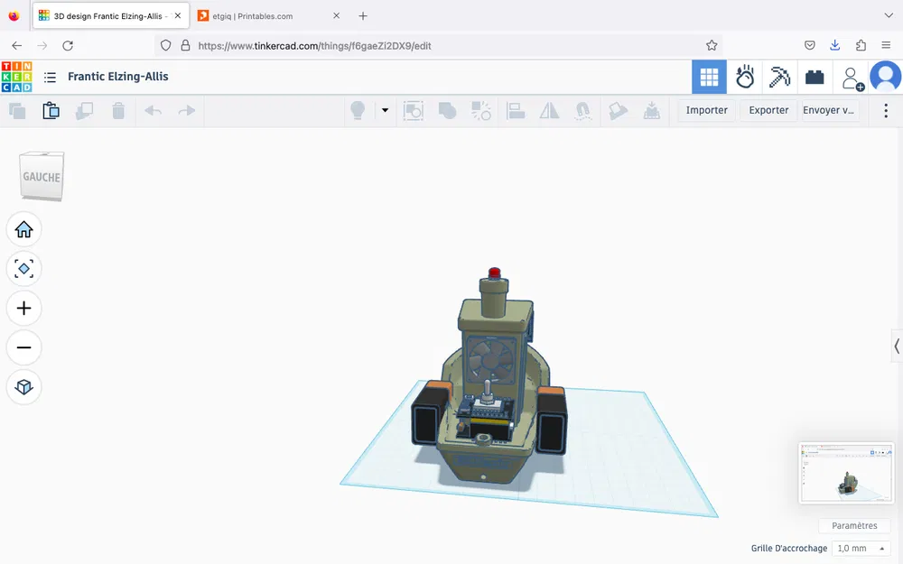This screenshot has width=903, height=564.
Task: Expand the dropdown arrow beside the lightbulb
Action: tap(385, 109)
